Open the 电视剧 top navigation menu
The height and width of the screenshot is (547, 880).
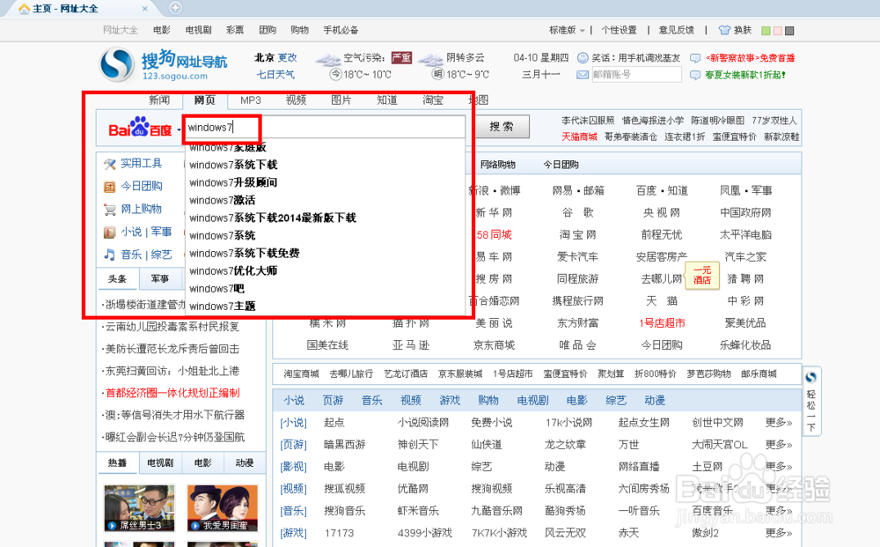pos(199,30)
